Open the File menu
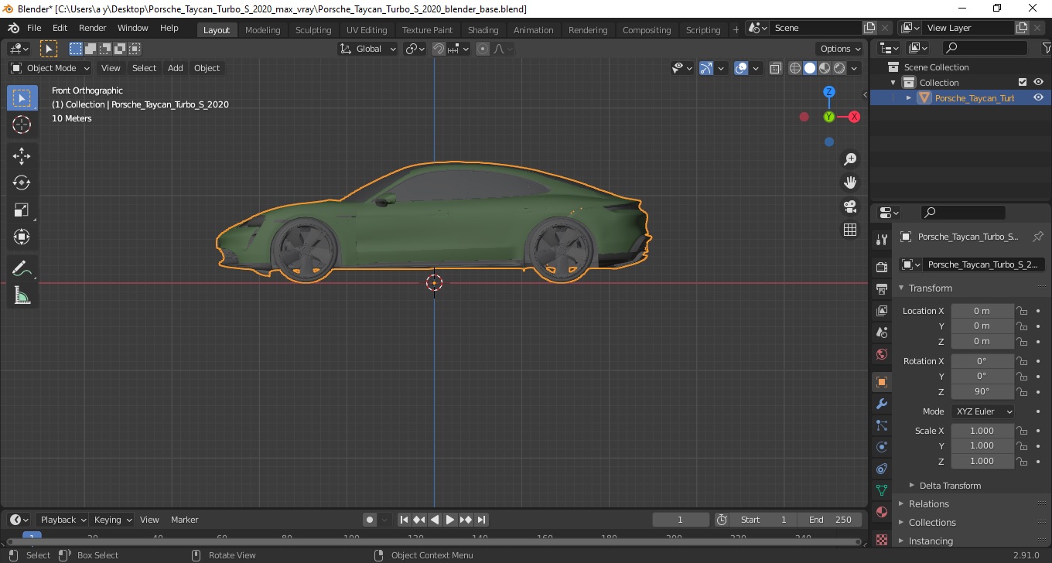Image resolution: width=1052 pixels, height=563 pixels. coord(34,28)
